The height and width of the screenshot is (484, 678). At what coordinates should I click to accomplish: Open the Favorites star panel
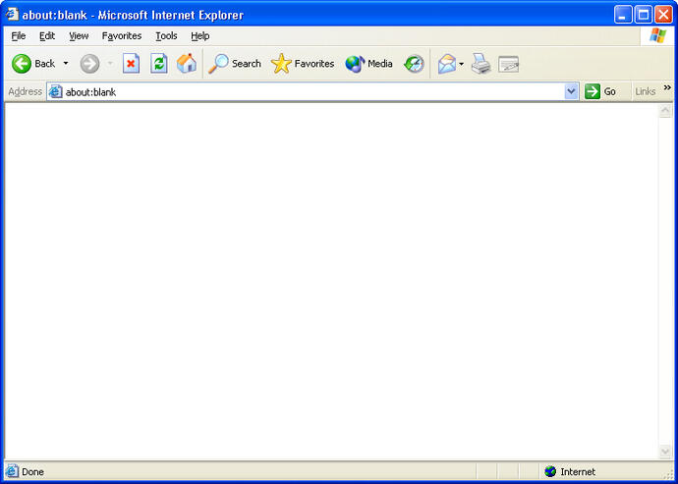[303, 64]
